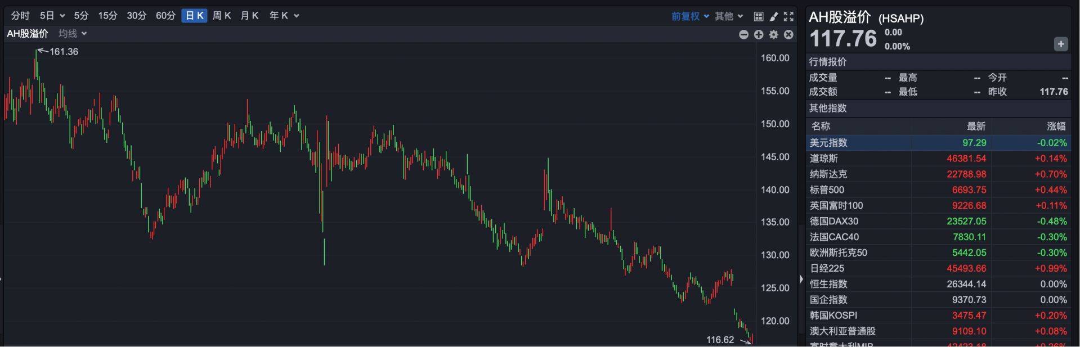Select the drawing brush tool
The width and height of the screenshot is (1080, 347).
coord(774,16)
